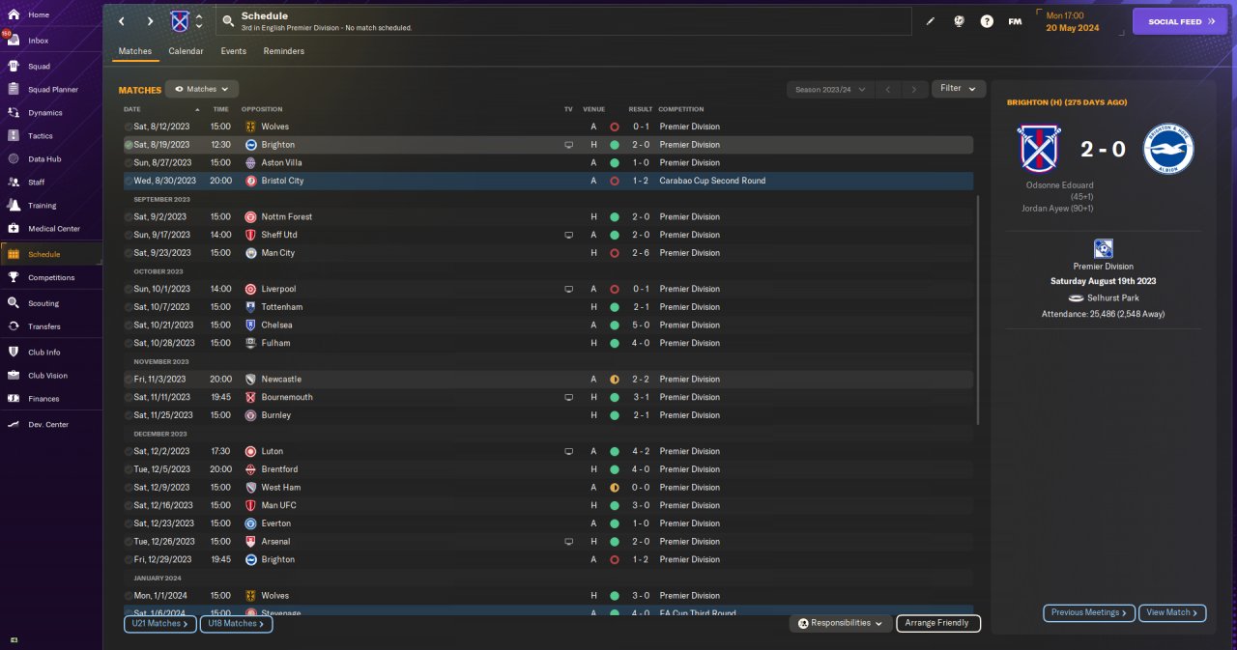Open the Responsibilities dropdown

[841, 624]
